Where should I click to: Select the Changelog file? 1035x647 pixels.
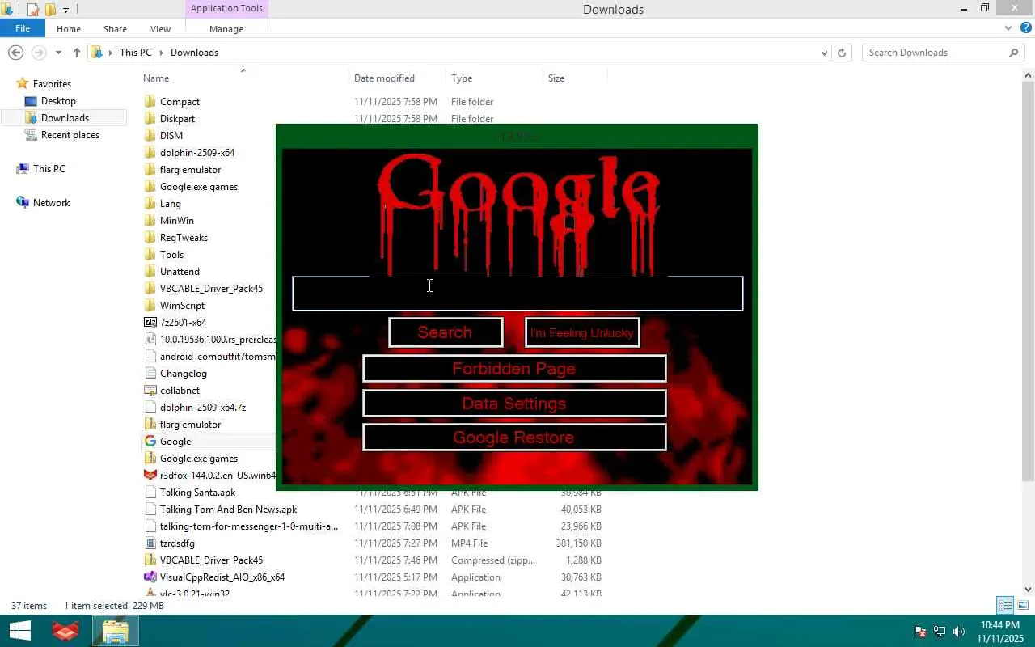(184, 374)
